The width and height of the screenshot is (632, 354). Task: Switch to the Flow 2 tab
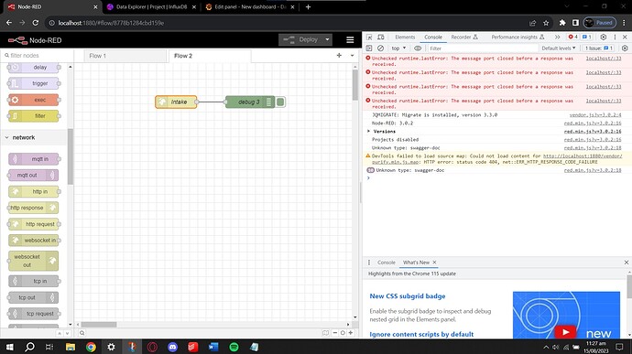tap(210, 56)
